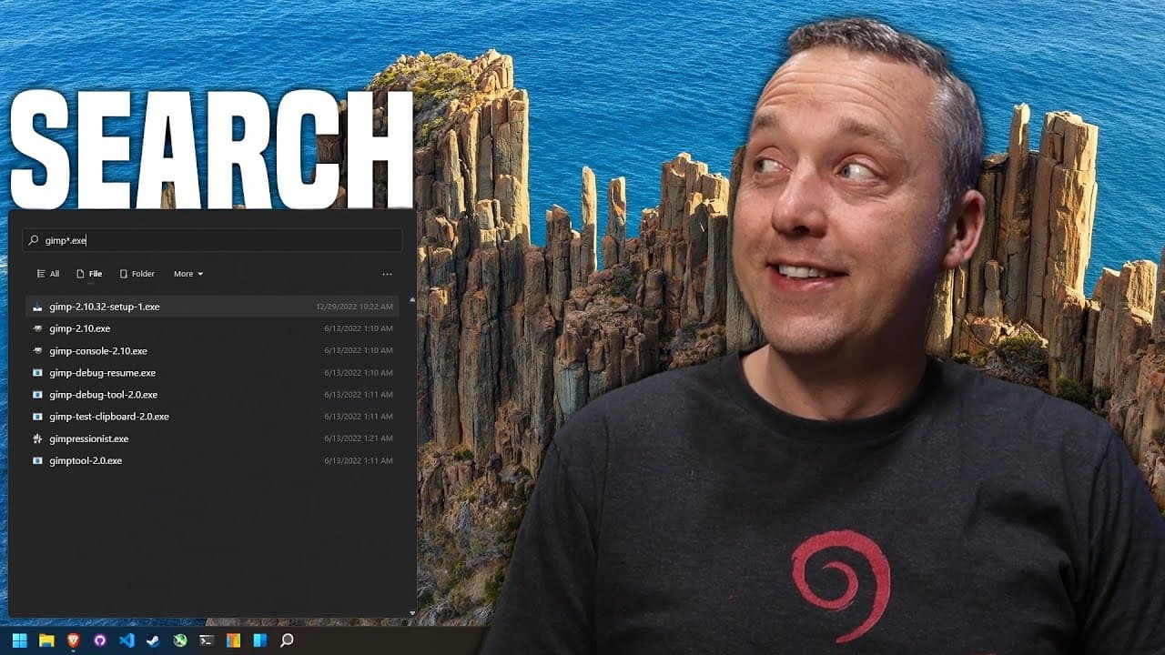The image size is (1165, 655).
Task: Select gimp-2.10.32-setup-1.exe result
Action: click(212, 307)
